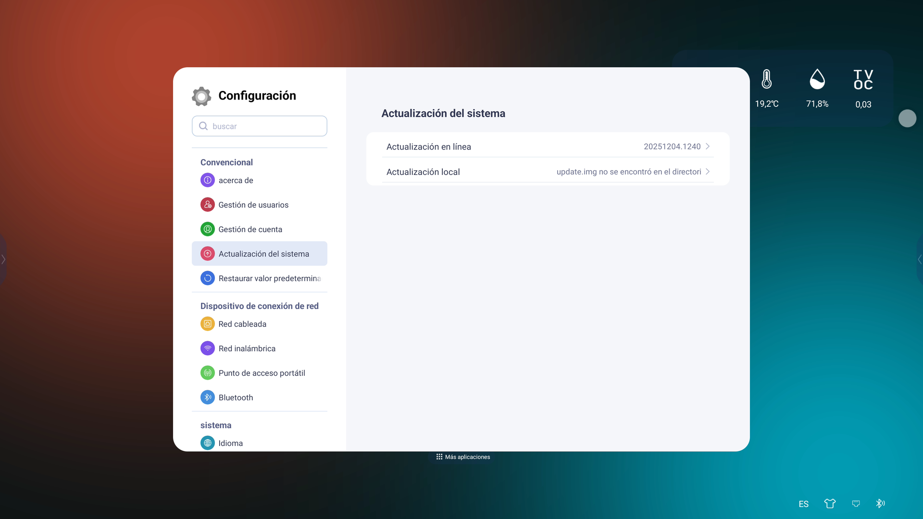Click the Idioma globe icon
This screenshot has height=519, width=923.
click(208, 443)
